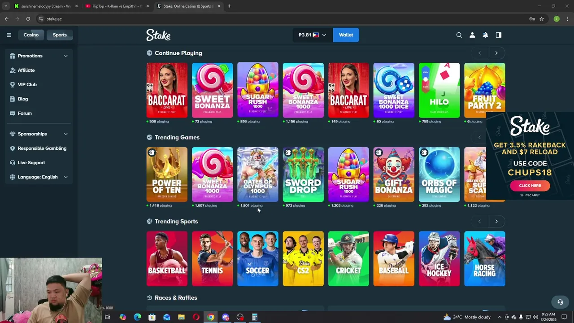Click the Stake logo in the header
This screenshot has width=574, height=323.
pos(158,35)
